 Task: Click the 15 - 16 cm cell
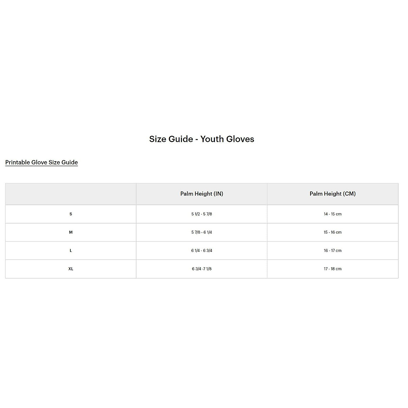click(x=333, y=232)
